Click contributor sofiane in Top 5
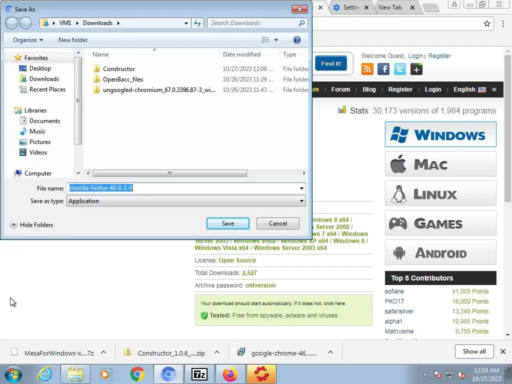512x384 pixels. click(394, 291)
